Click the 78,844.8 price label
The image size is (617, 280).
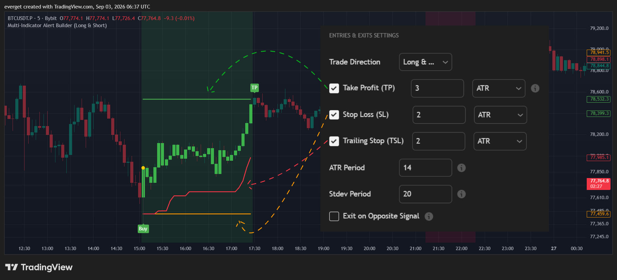[x=599, y=66]
